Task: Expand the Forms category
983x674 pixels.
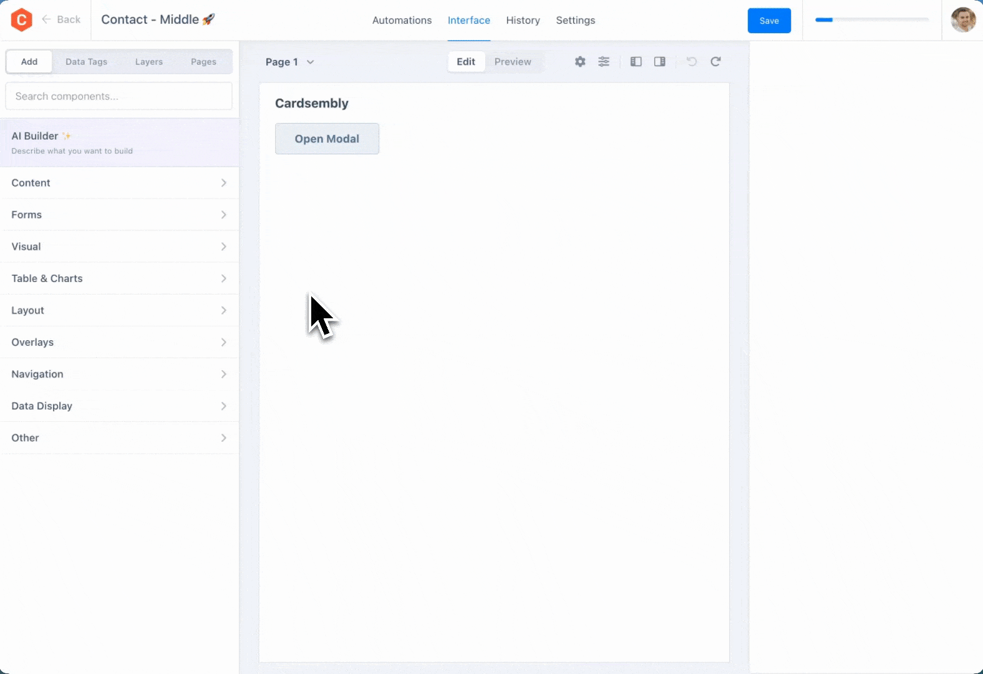Action: (119, 215)
